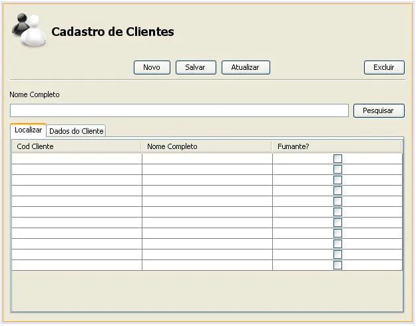Image resolution: width=416 pixels, height=326 pixels.
Task: Tick the Fumante checkbox in the second row
Action: 337,170
